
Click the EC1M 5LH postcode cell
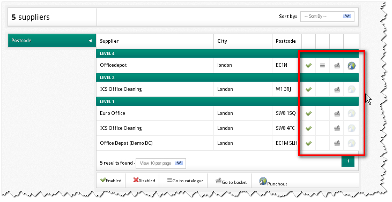[286, 143]
